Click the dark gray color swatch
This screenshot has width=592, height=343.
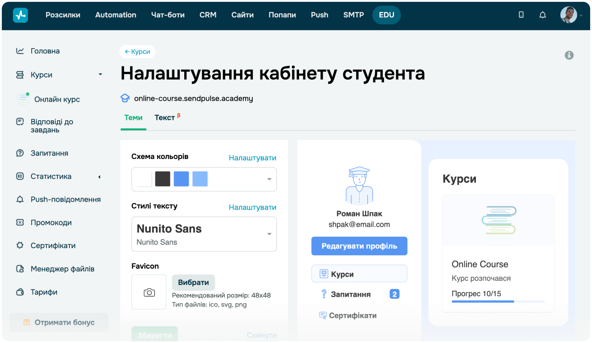tap(162, 179)
